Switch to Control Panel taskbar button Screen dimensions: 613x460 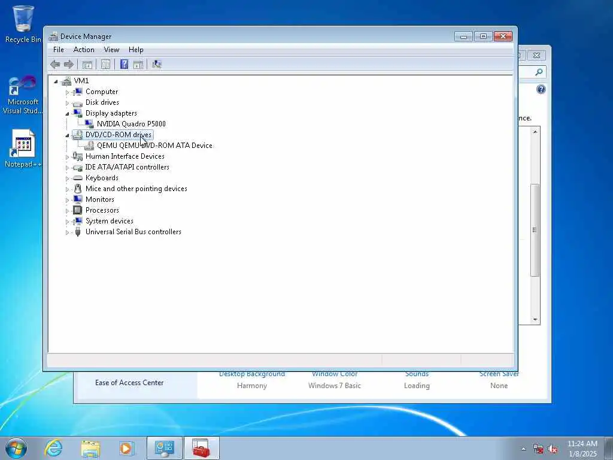click(164, 448)
